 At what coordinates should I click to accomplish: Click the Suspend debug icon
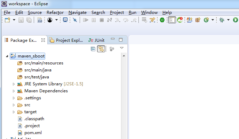point(94,20)
